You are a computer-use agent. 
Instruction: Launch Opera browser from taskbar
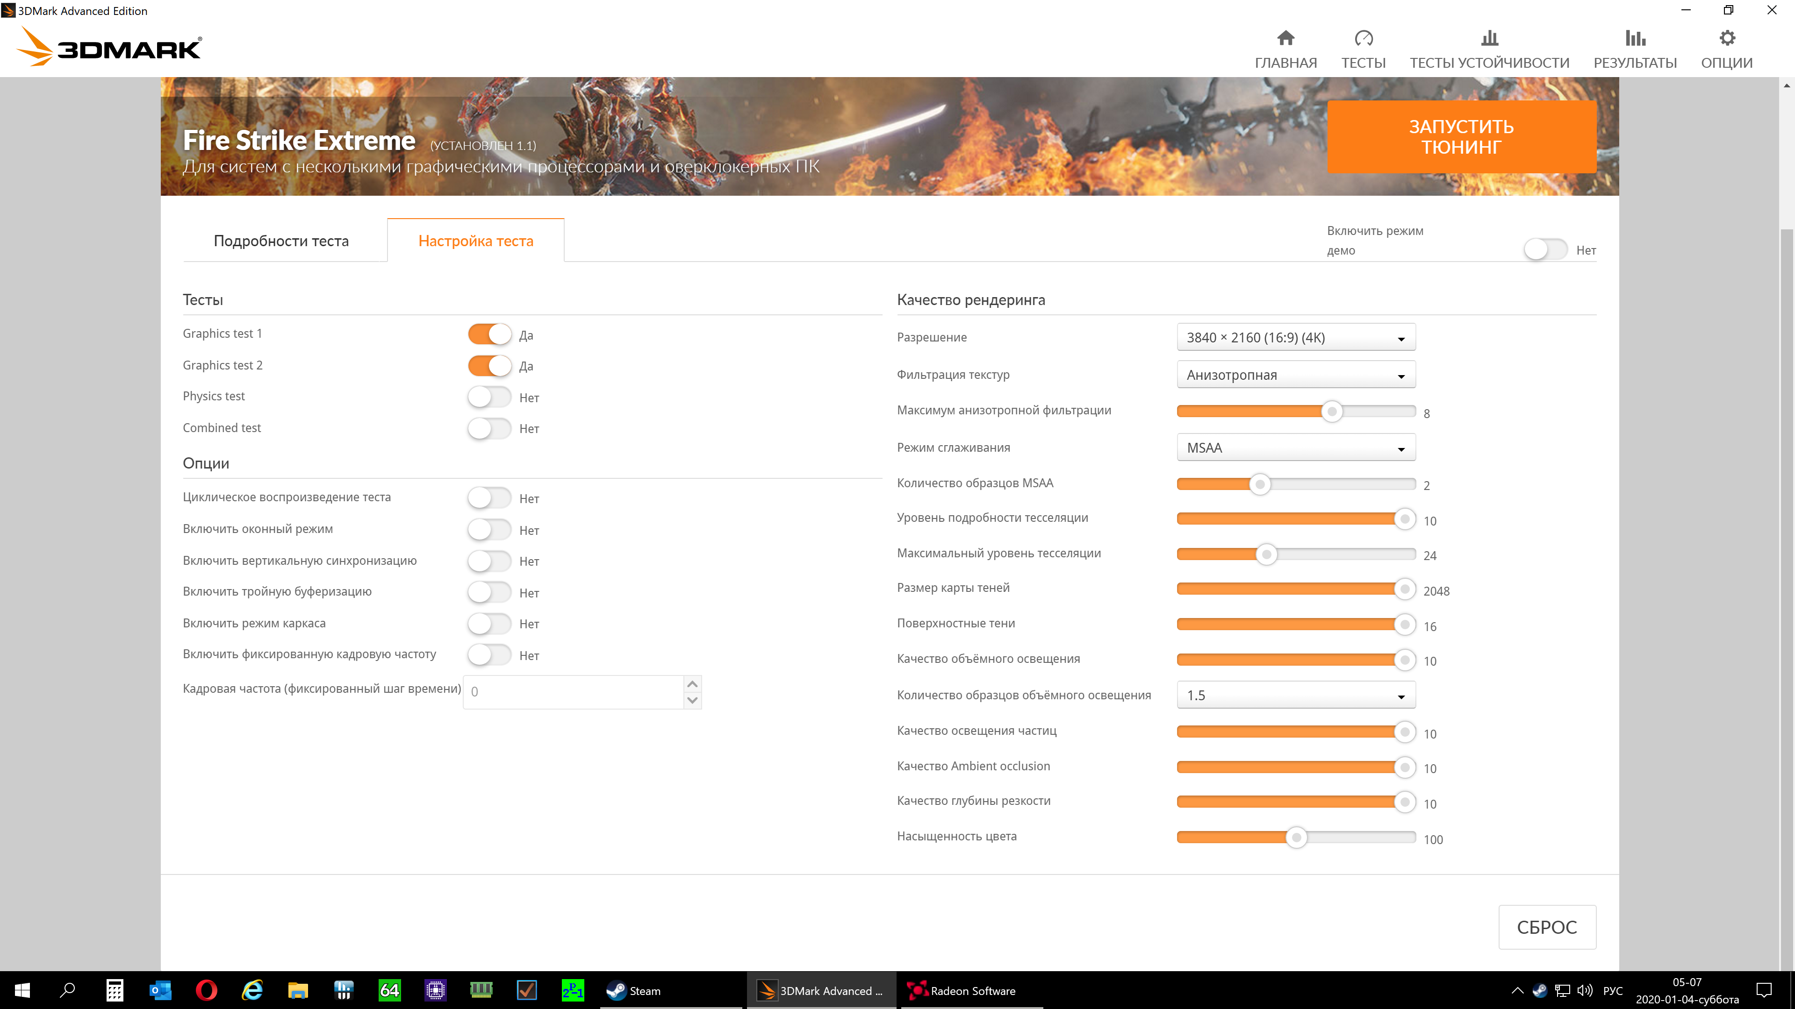click(206, 990)
